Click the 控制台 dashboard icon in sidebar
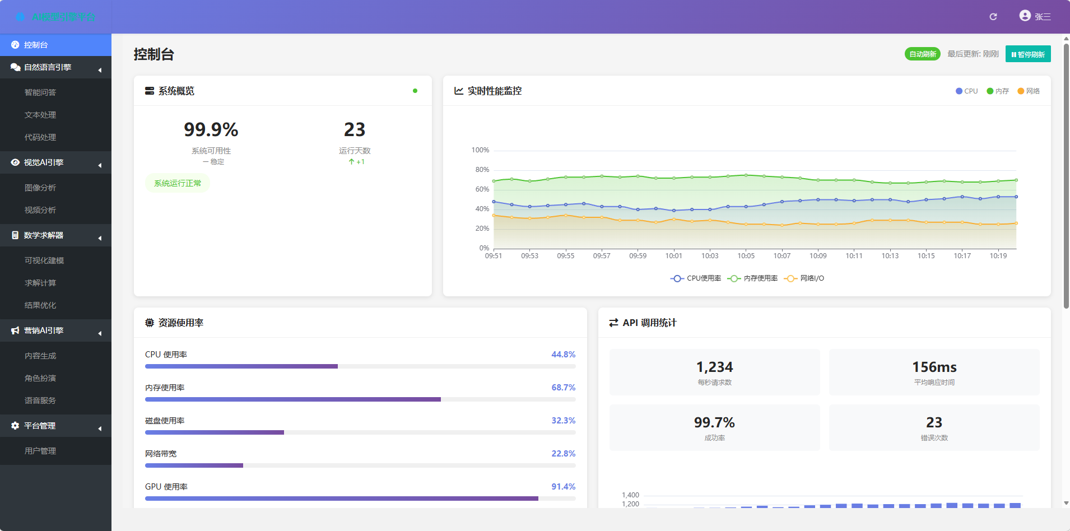Image resolution: width=1070 pixels, height=531 pixels. tap(15, 45)
